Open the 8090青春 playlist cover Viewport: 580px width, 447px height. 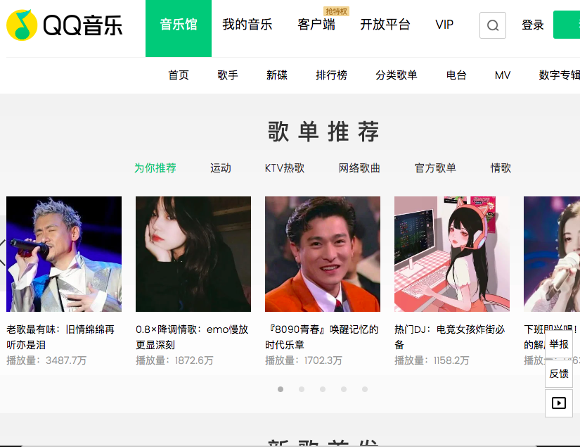tap(323, 254)
